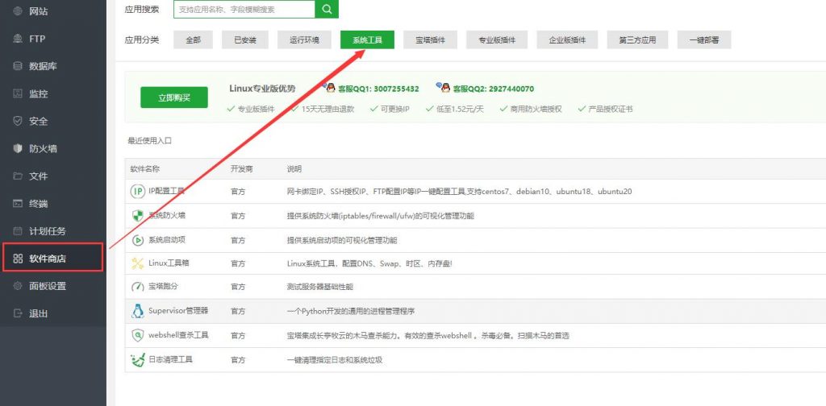
Task: Click the QQ penguin icon beside 客服QQ2
Action: (x=444, y=87)
